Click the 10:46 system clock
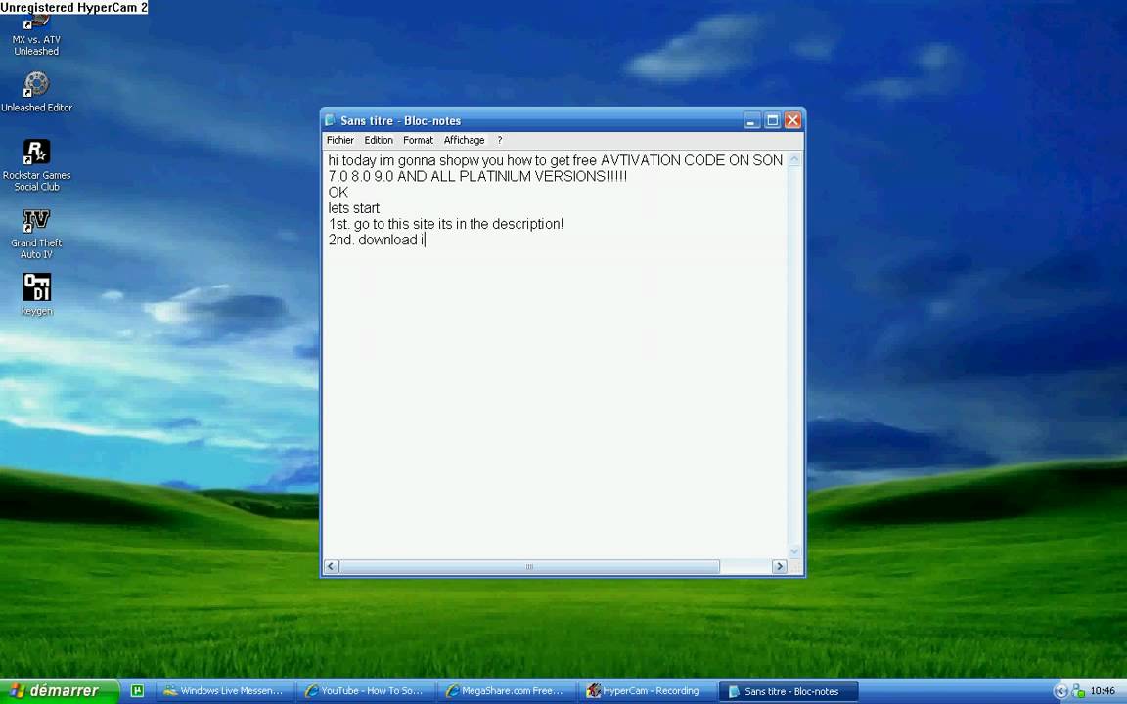Image resolution: width=1127 pixels, height=704 pixels. click(1103, 691)
